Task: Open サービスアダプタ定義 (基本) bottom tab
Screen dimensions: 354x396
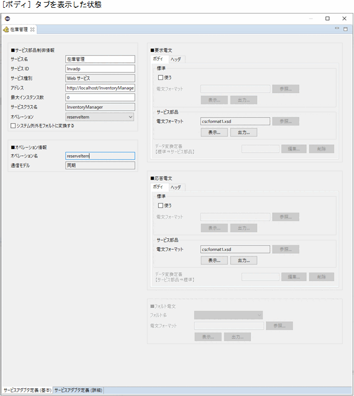Action: pos(28,390)
